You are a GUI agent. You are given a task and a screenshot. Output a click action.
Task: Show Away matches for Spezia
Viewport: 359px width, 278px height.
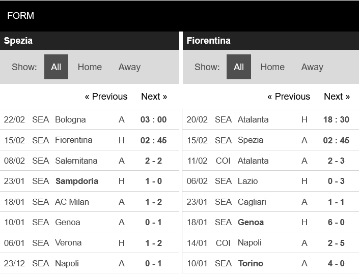[129, 67]
